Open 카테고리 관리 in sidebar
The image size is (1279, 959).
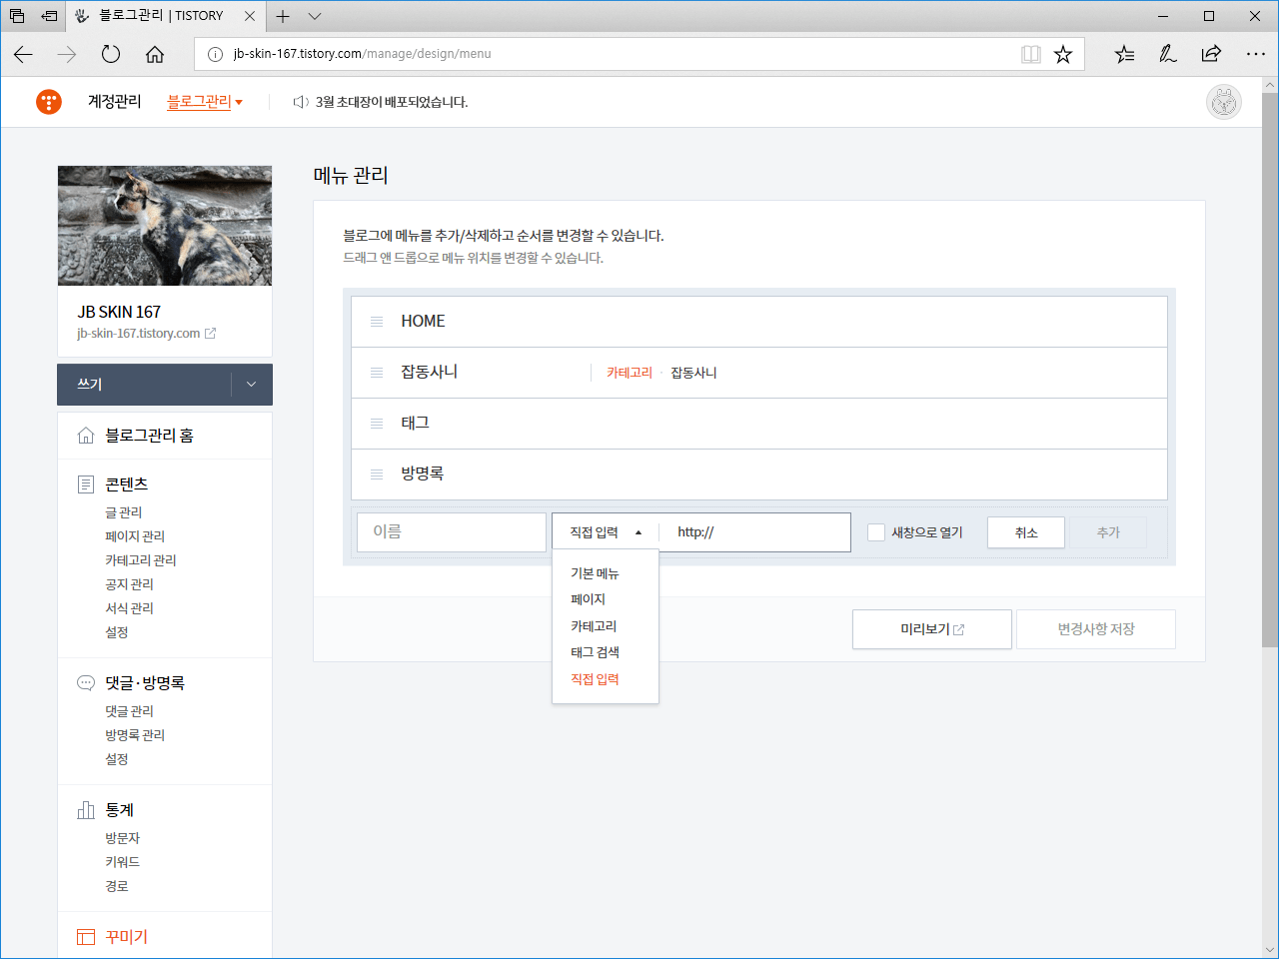coord(141,560)
